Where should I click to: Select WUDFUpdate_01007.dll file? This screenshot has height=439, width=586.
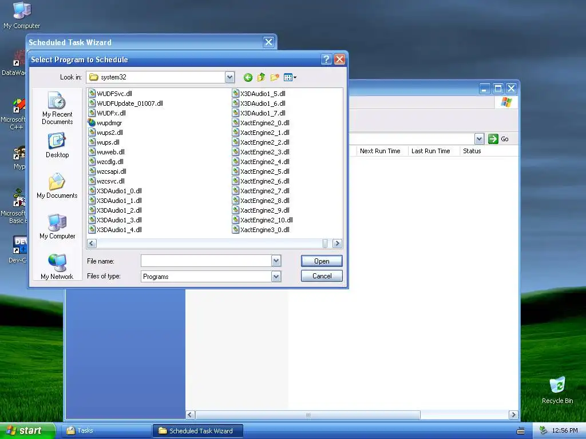(125, 103)
